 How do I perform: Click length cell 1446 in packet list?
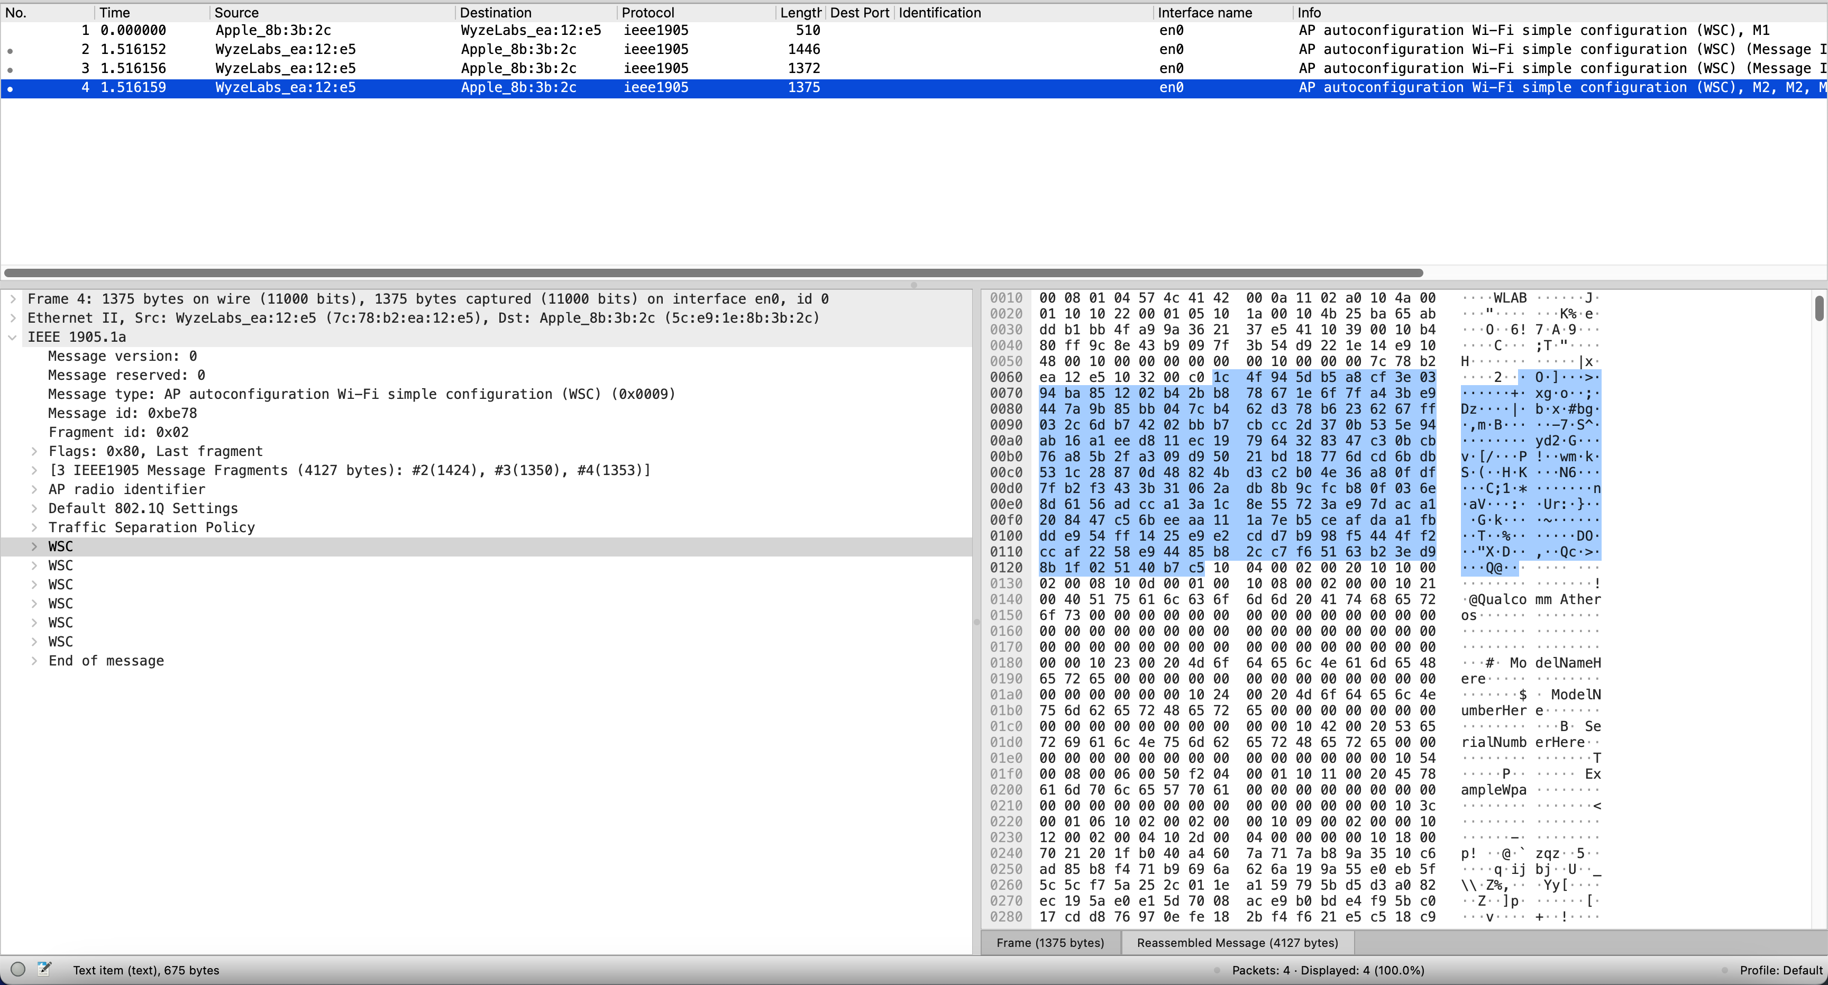click(x=803, y=50)
